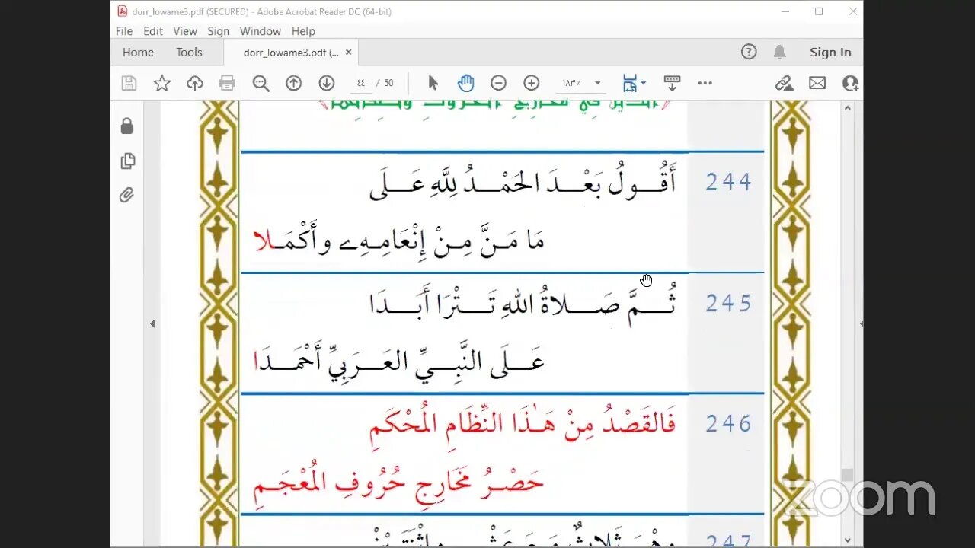This screenshot has height=548, width=975.
Task: Open the Sign menu
Action: 219,31
